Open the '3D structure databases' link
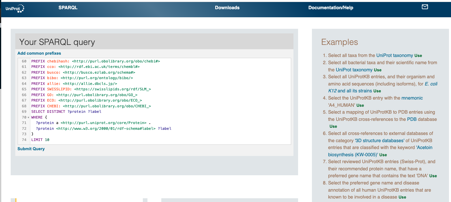451x202 pixels. [x=380, y=140]
